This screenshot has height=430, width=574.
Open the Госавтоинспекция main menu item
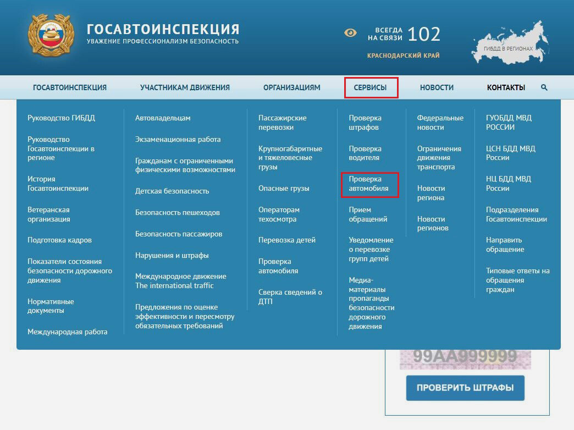tap(70, 87)
